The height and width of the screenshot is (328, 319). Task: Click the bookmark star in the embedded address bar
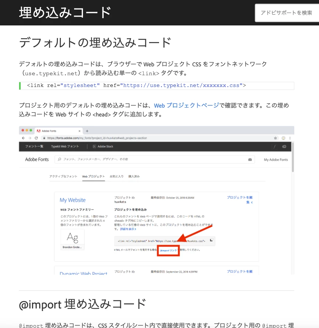[275, 138]
